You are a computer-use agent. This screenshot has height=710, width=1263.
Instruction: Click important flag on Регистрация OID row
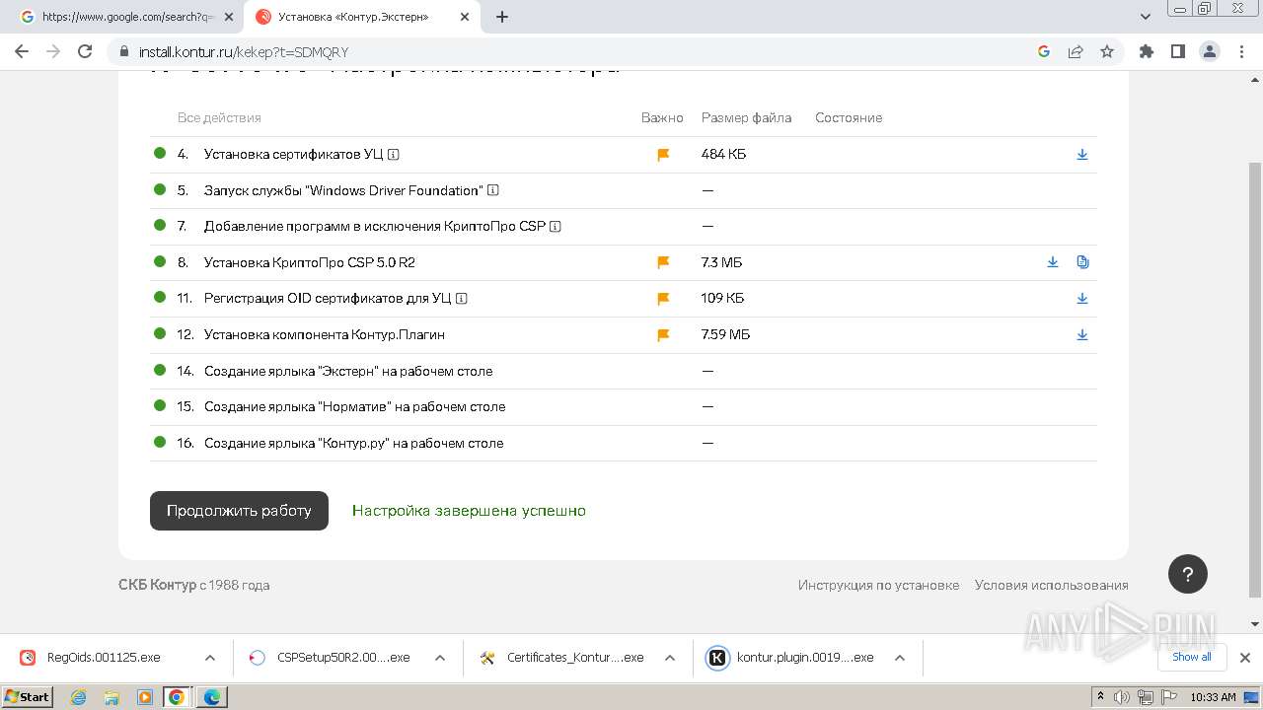663,299
